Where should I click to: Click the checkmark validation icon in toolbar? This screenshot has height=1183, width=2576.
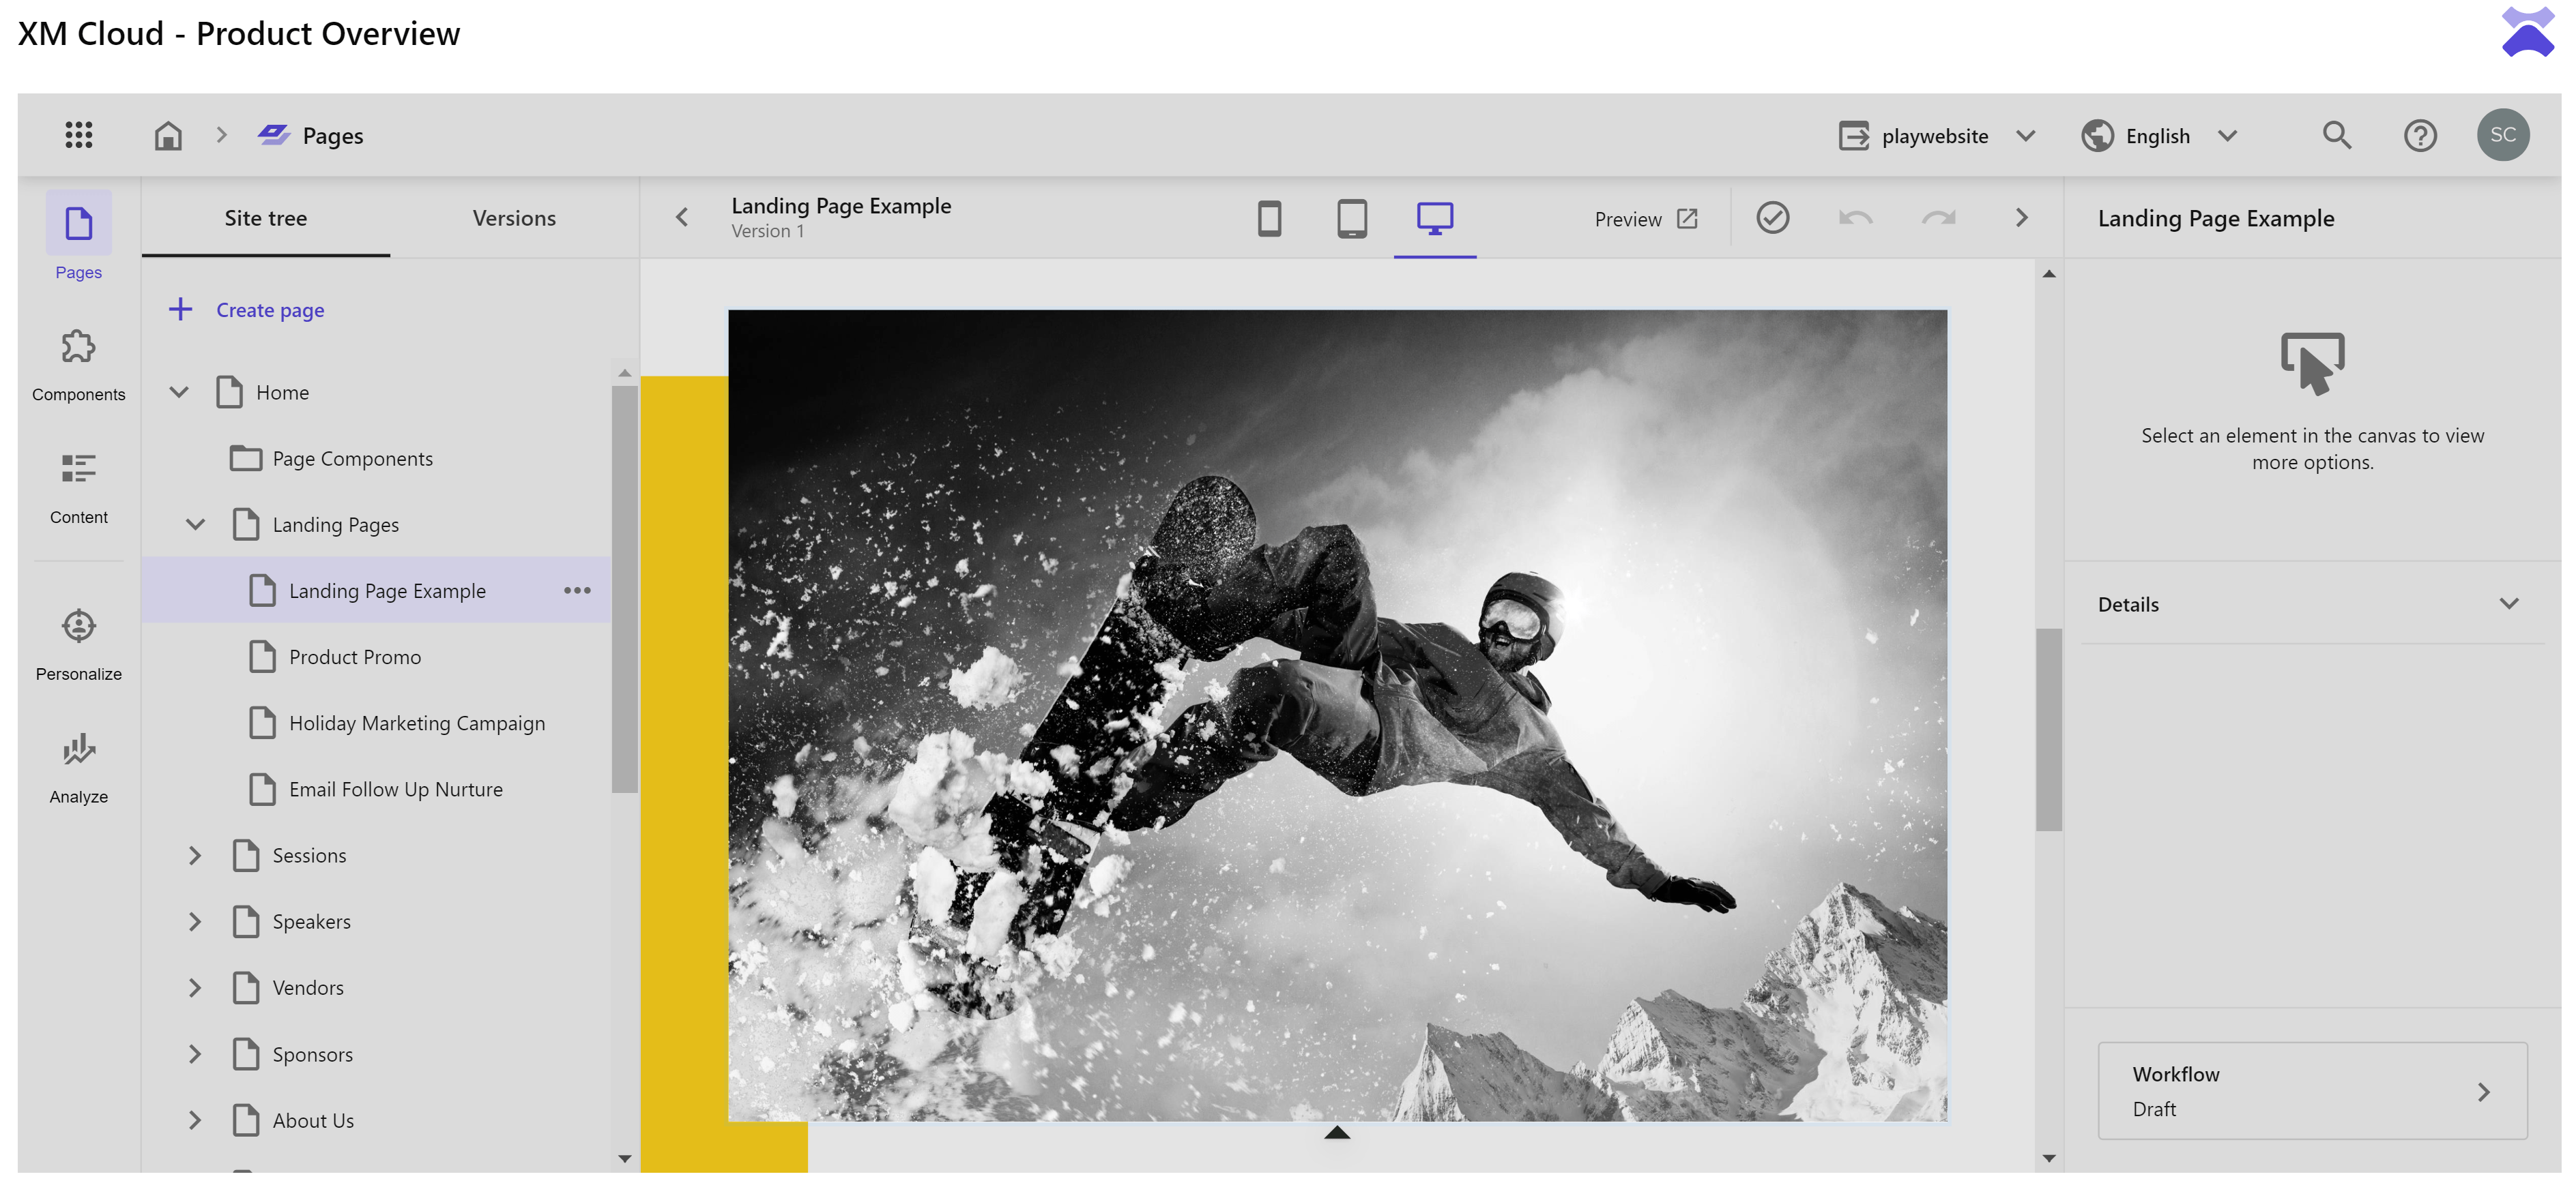click(1772, 218)
